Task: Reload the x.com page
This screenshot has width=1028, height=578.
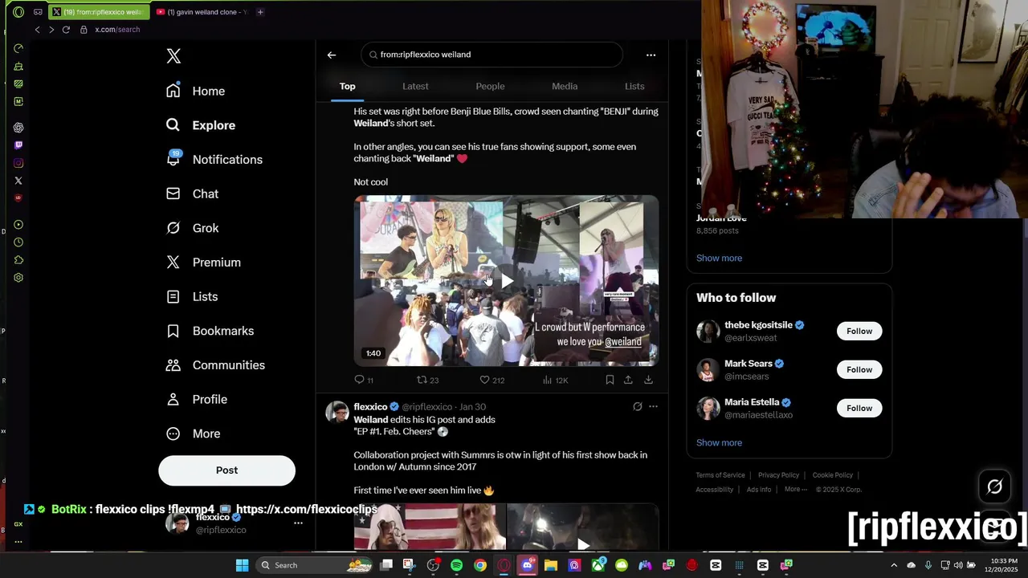Action: point(66,30)
